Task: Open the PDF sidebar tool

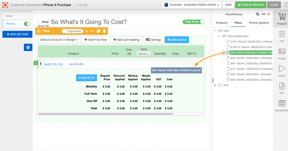Action: tap(282, 88)
